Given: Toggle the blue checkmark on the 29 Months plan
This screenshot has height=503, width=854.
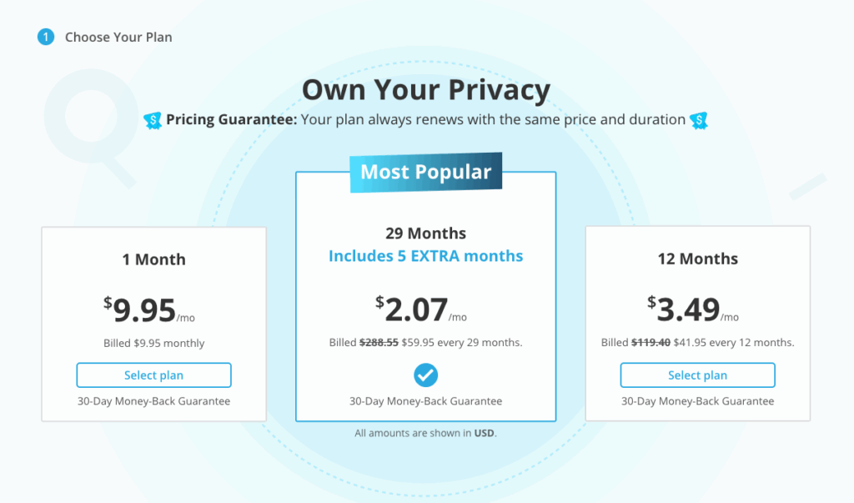Looking at the screenshot, I should [x=425, y=375].
